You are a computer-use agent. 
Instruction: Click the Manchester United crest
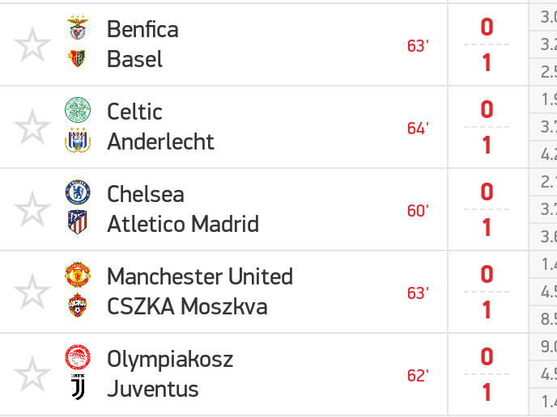click(78, 275)
